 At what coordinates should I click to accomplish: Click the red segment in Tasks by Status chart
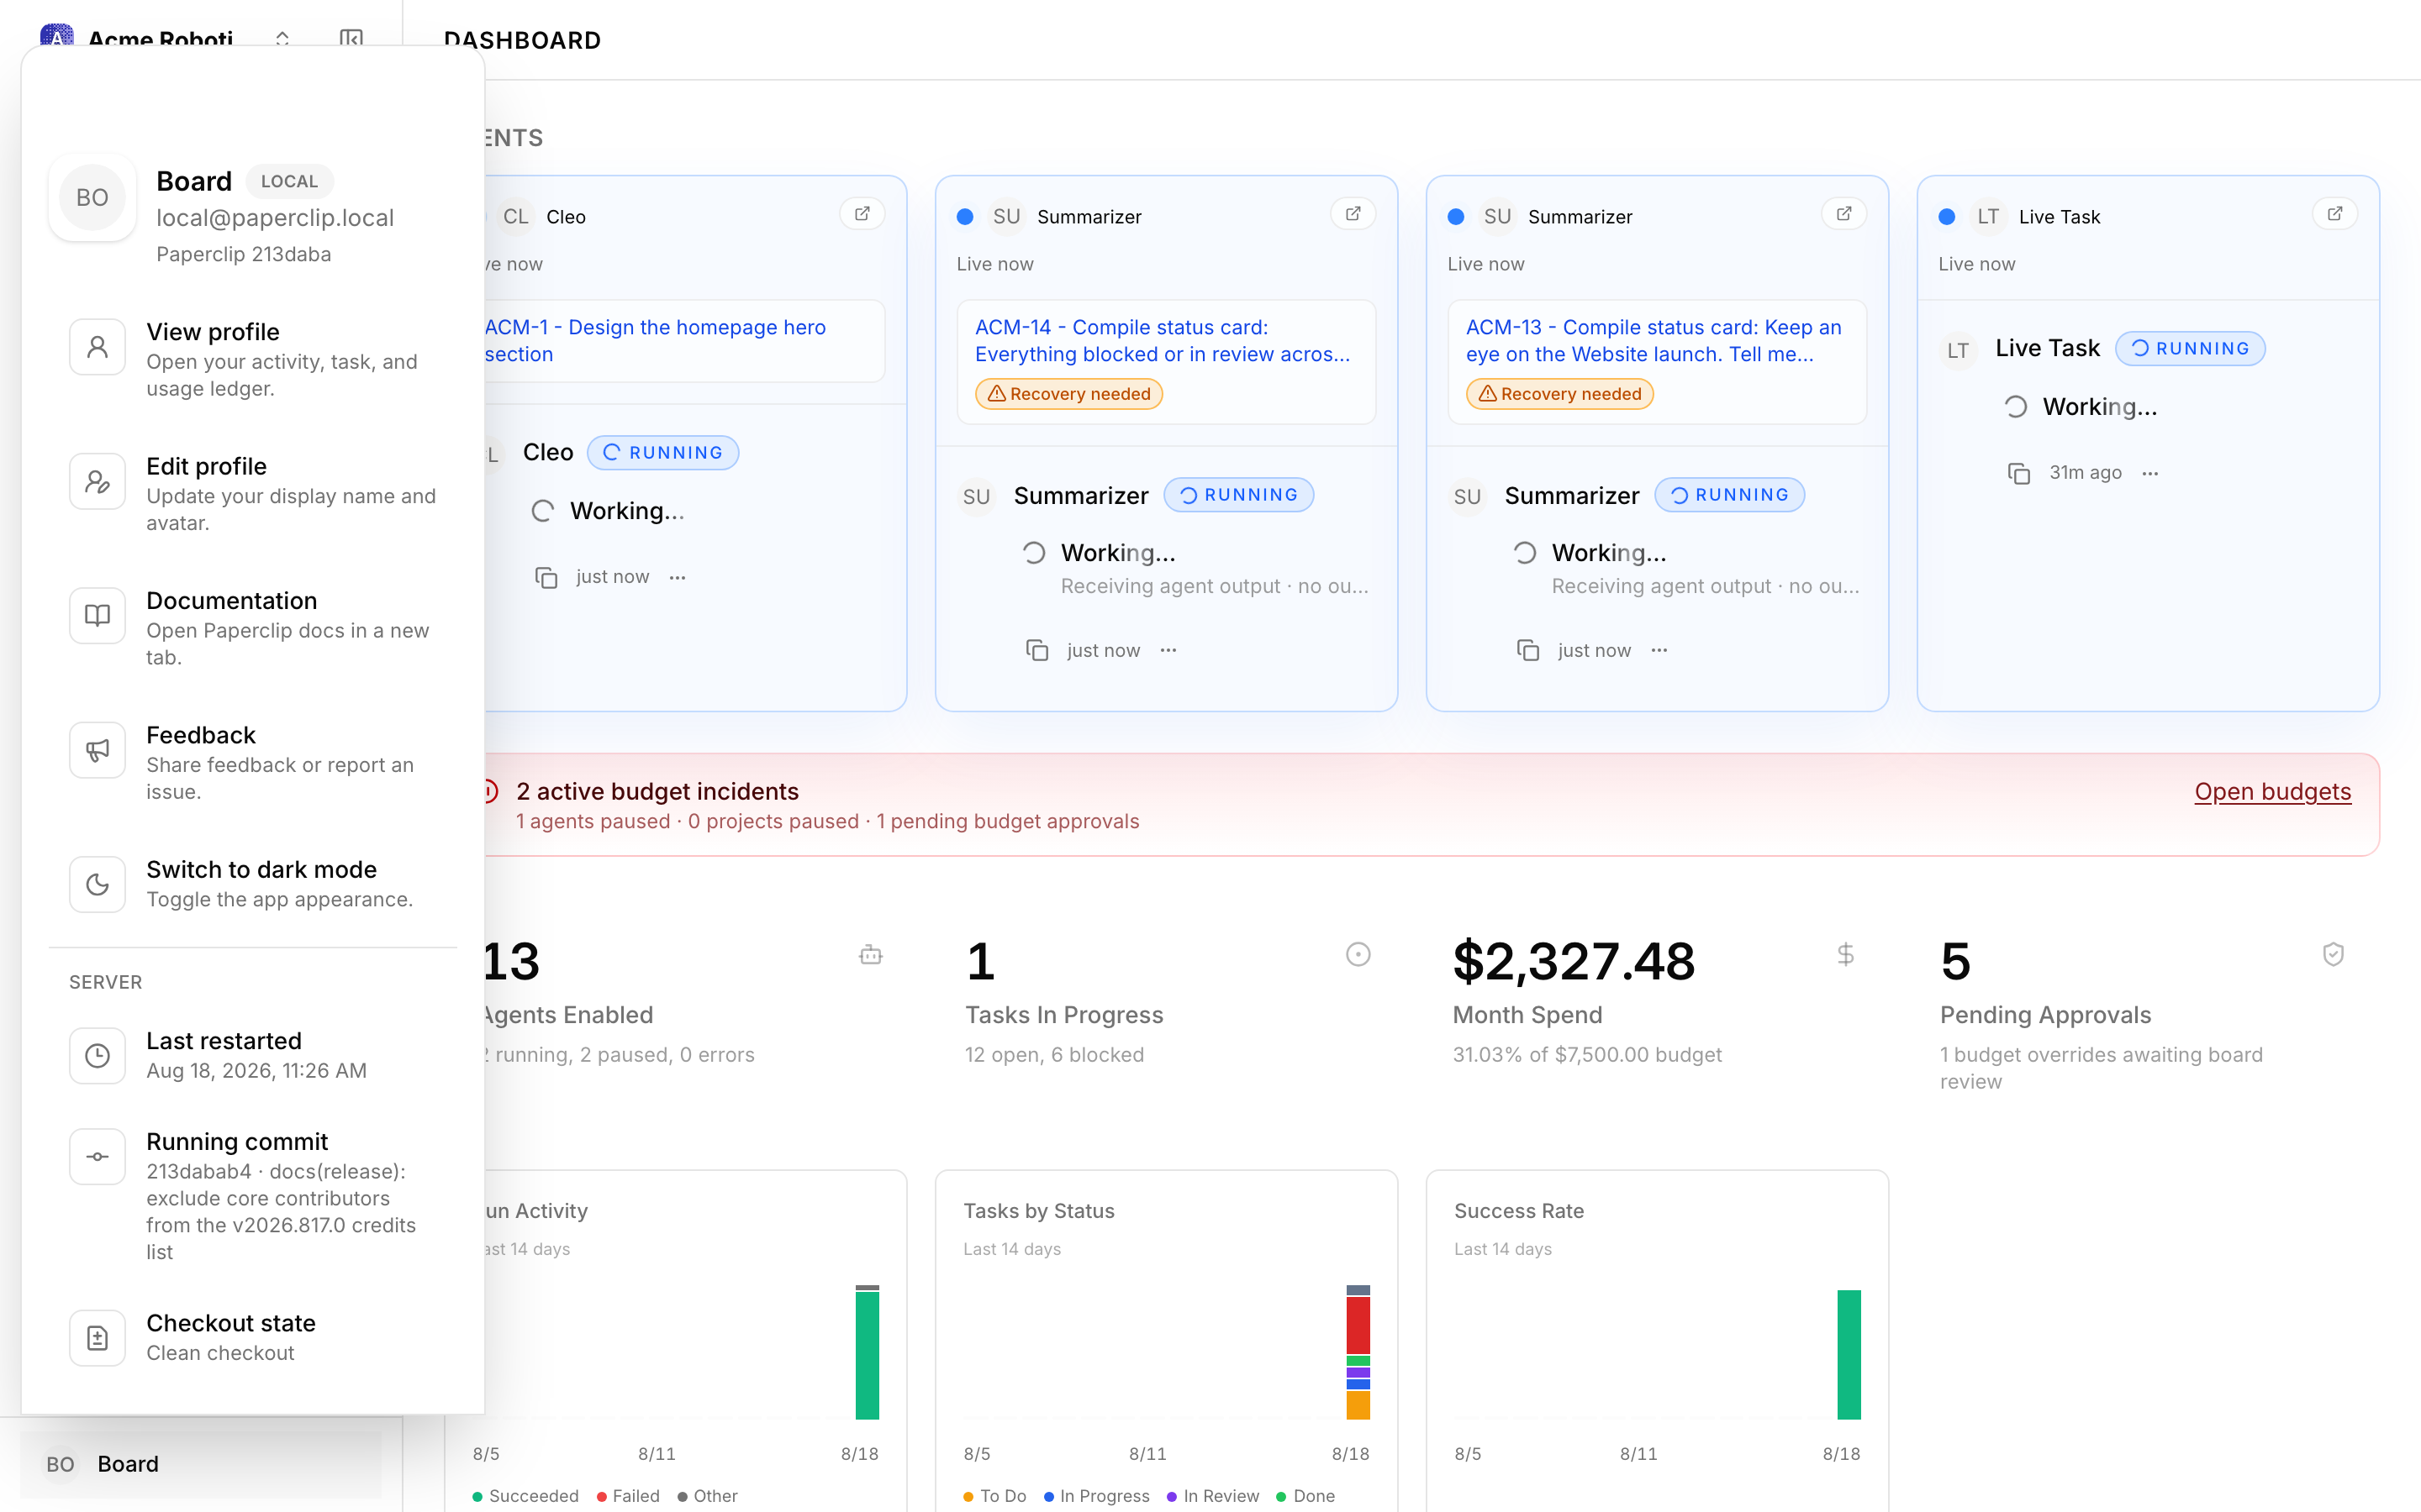(1358, 1326)
